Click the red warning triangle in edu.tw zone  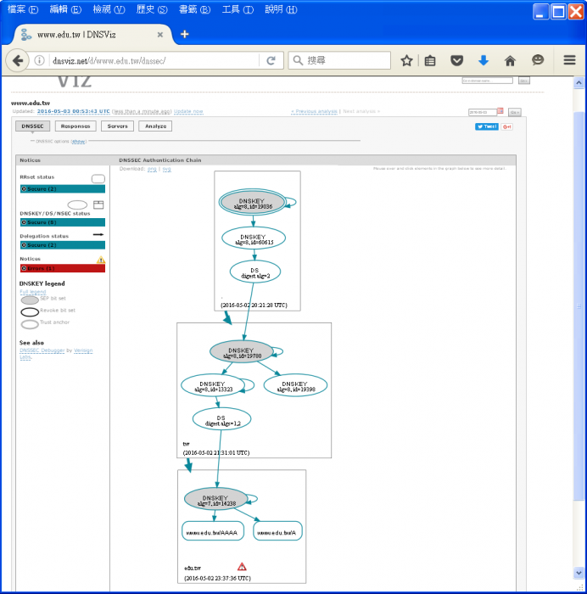coord(242,566)
